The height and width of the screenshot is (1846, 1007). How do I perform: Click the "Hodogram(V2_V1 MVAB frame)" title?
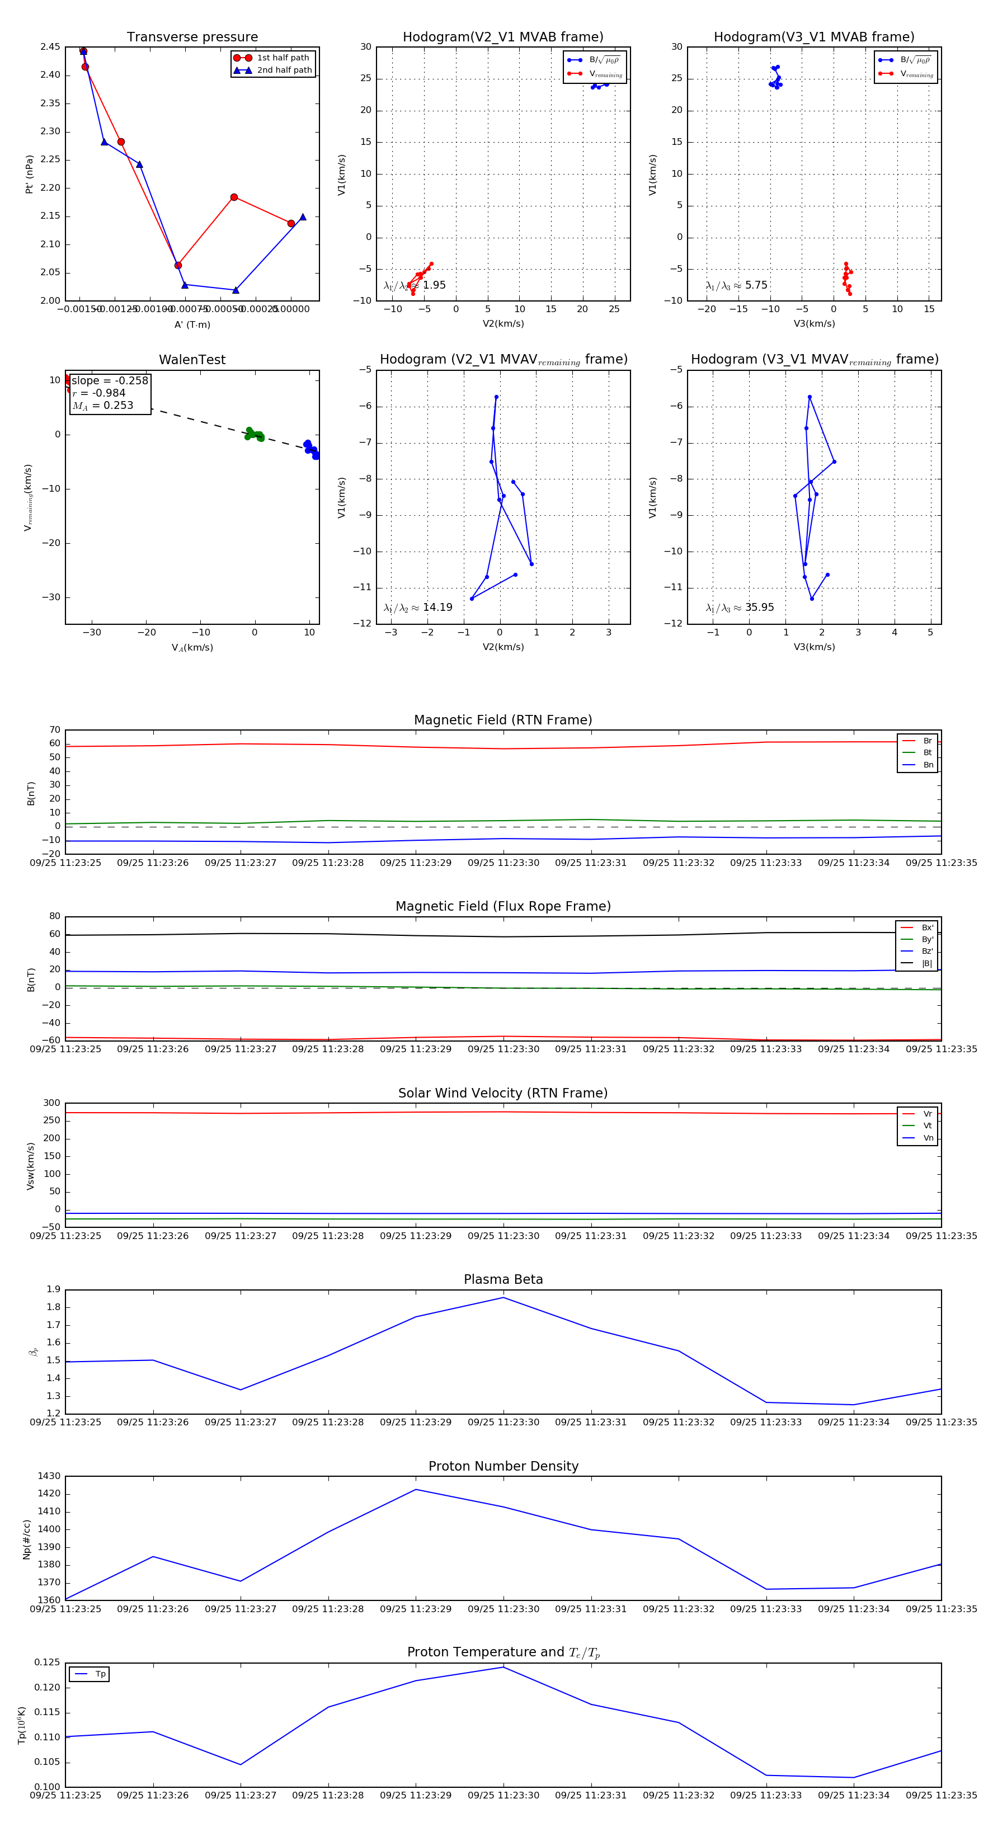[503, 37]
